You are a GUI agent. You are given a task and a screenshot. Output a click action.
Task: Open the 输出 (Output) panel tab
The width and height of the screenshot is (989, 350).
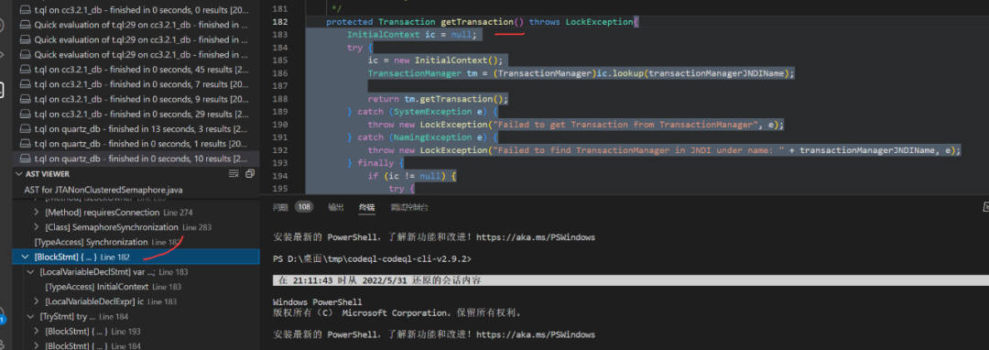tap(335, 207)
